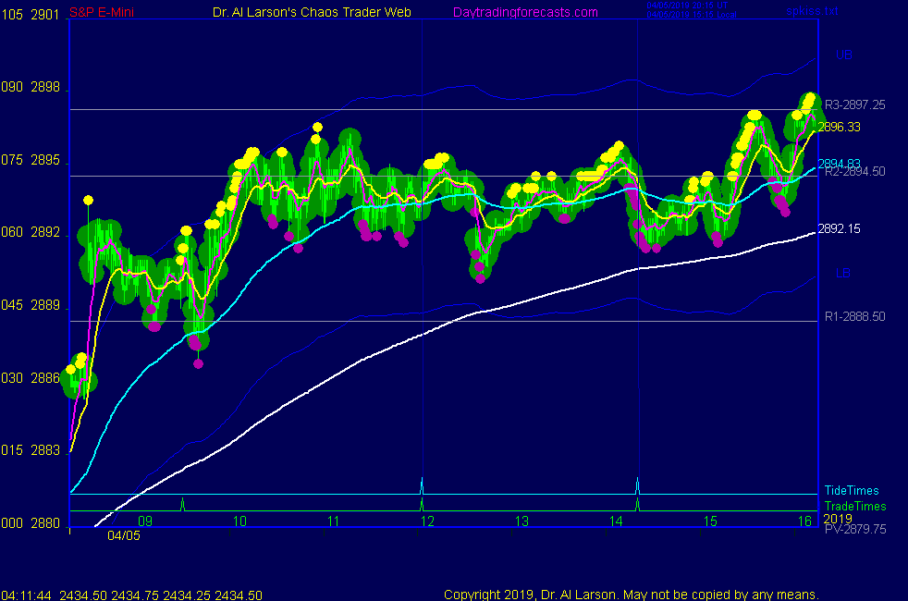
Task: Click the '060 2892' price axis label
Action: pyautogui.click(x=31, y=232)
